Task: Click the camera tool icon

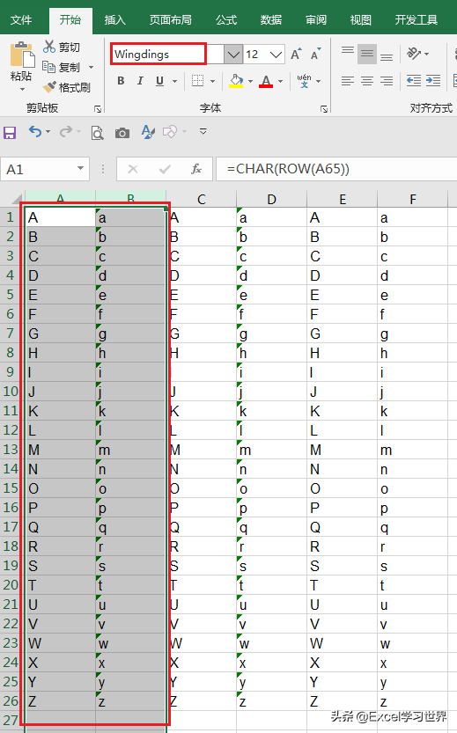Action: click(x=122, y=133)
